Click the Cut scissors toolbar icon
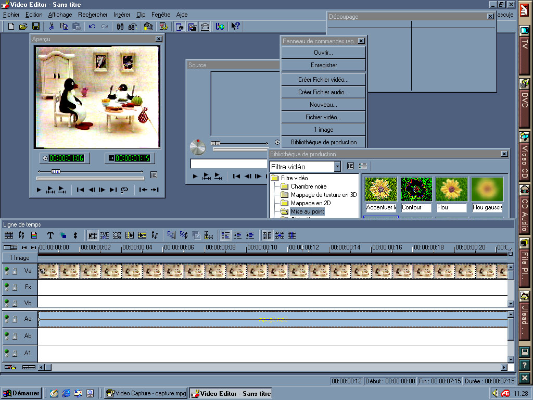 tap(52, 26)
